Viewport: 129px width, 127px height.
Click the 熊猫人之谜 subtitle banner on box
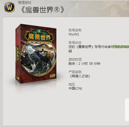click(x=40, y=43)
